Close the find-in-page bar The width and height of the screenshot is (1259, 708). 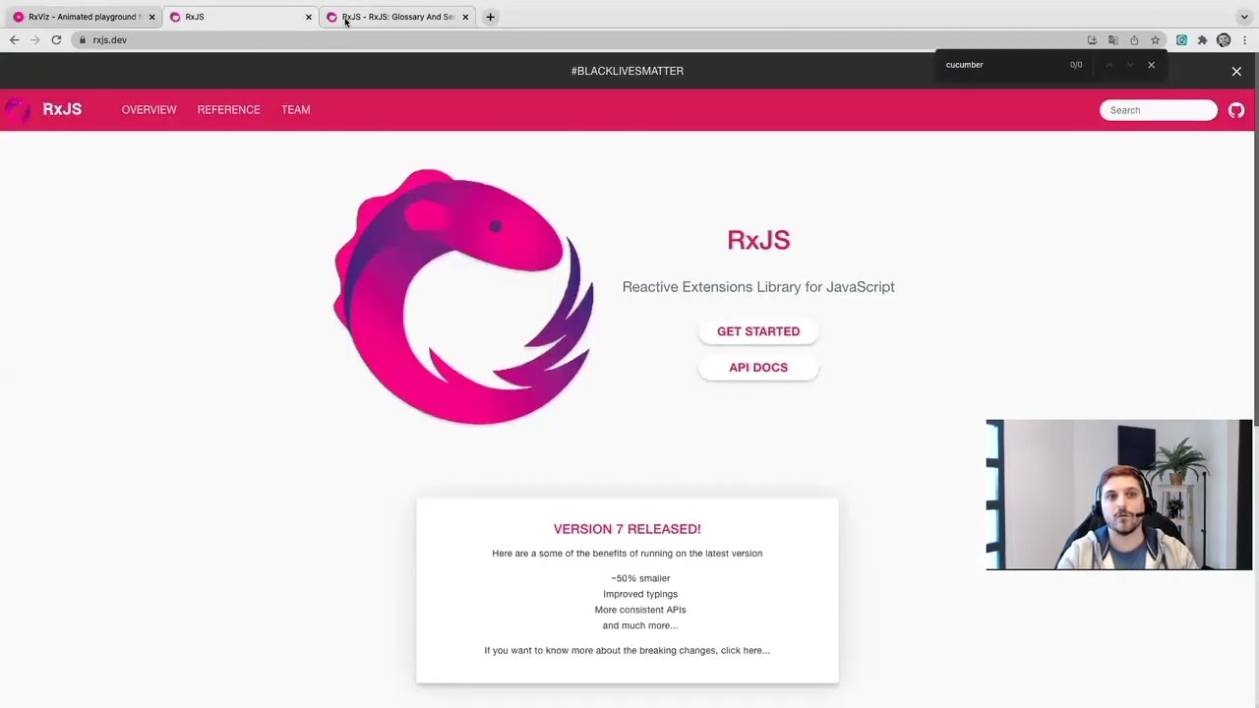pyautogui.click(x=1151, y=65)
